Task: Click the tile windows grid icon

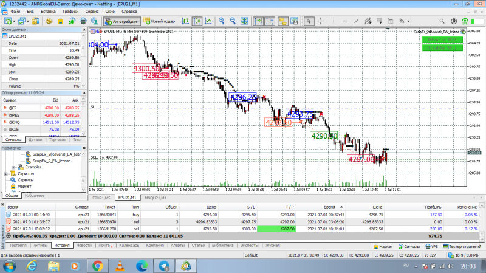Action: point(244,21)
